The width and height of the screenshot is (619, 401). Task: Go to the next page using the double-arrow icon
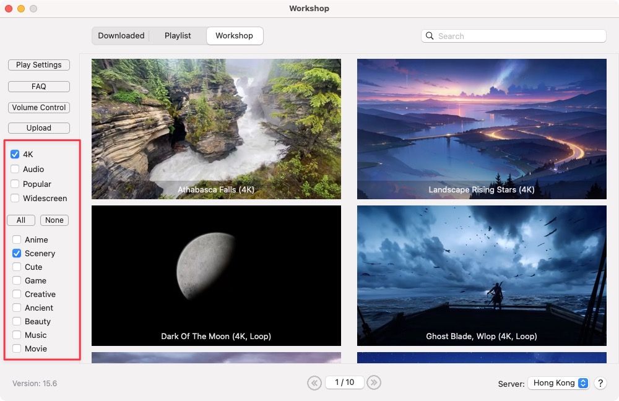click(374, 382)
